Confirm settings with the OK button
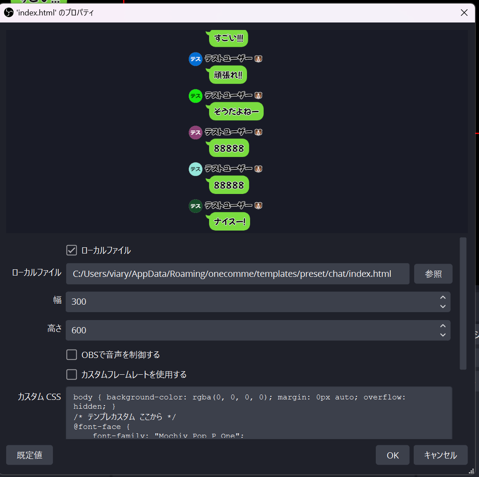Image resolution: width=479 pixels, height=477 pixels. pos(393,455)
